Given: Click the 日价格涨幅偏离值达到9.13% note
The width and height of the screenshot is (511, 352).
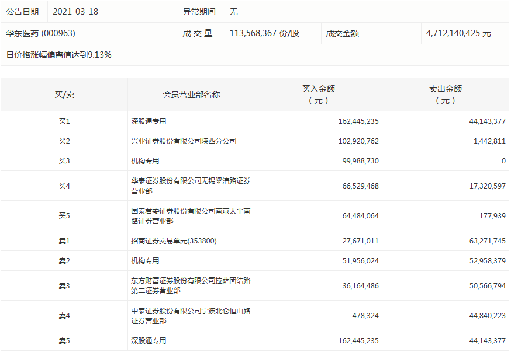Looking at the screenshot, I should pyautogui.click(x=58, y=55).
